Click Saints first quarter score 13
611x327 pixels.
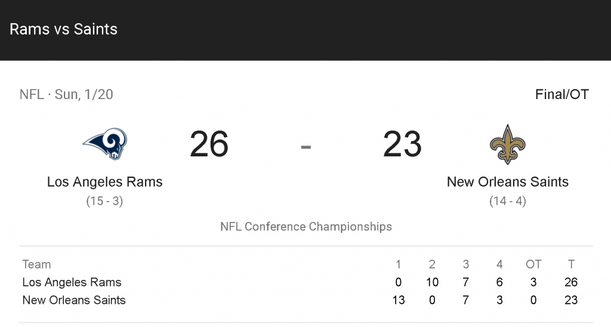399,300
